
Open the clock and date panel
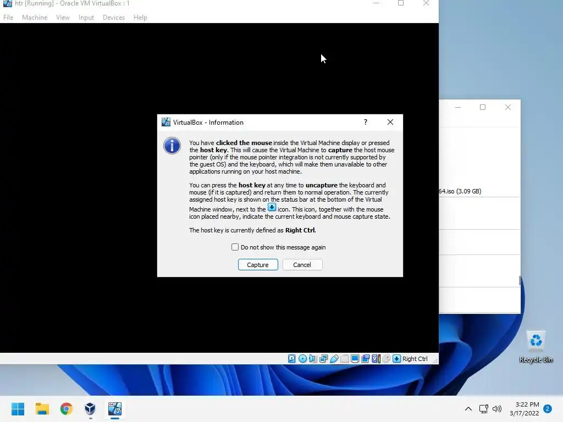(x=524, y=409)
